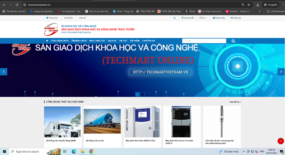
Task: Select the second banner slide indicator
Action: pos(142,94)
